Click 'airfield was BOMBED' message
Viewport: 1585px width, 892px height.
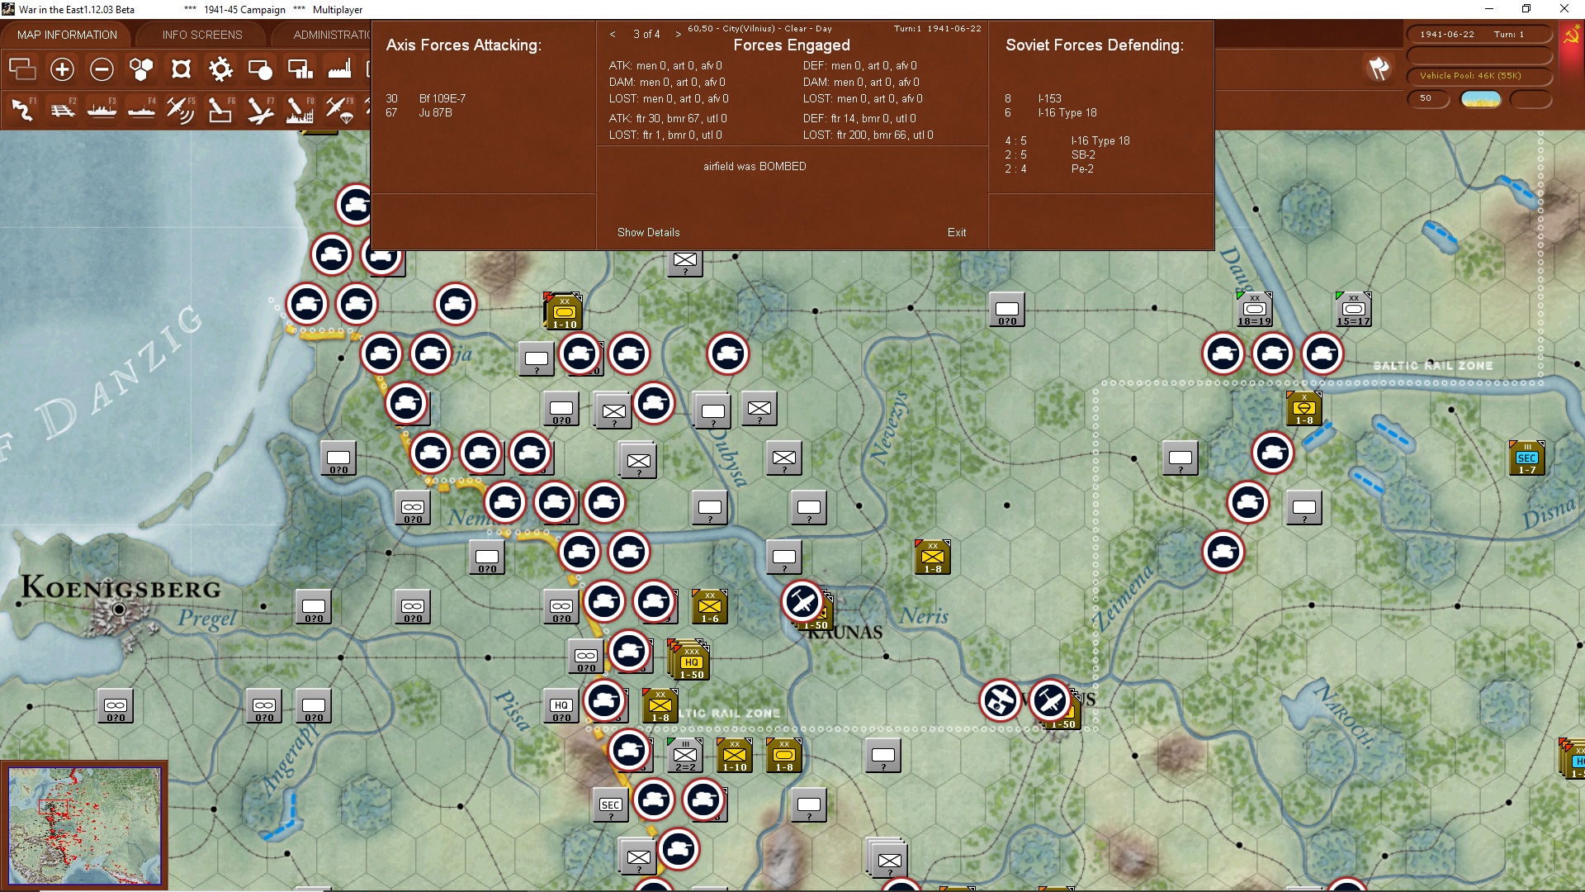pyautogui.click(x=755, y=166)
